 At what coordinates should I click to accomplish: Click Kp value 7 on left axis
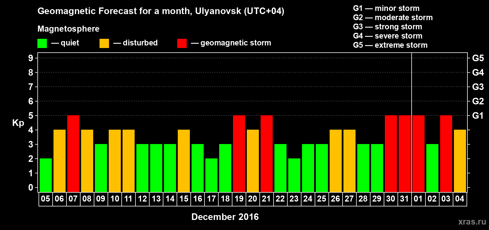point(31,87)
